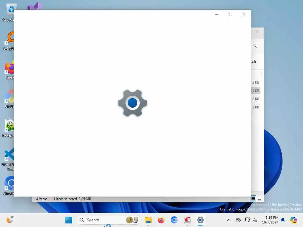Open Chromium from the taskbar
Screen dimensions: 303x227
174,220
